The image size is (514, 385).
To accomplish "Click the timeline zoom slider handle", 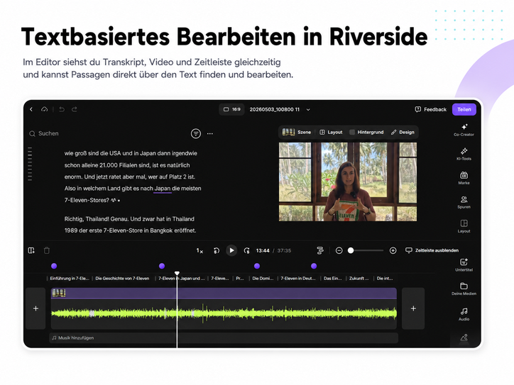I will pos(351,250).
